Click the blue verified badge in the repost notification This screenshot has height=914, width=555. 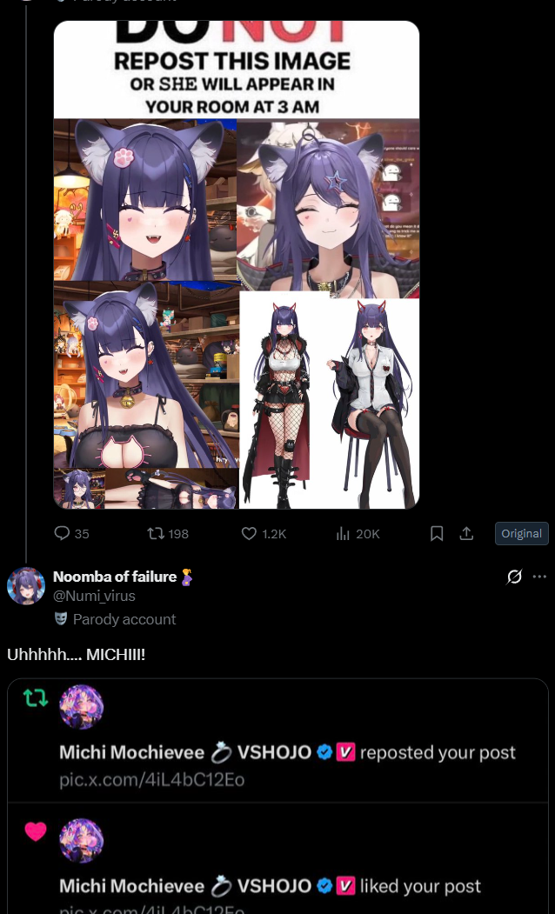pos(324,752)
